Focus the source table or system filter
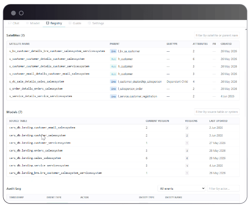The width and height of the screenshot is (250, 208). (x=217, y=112)
